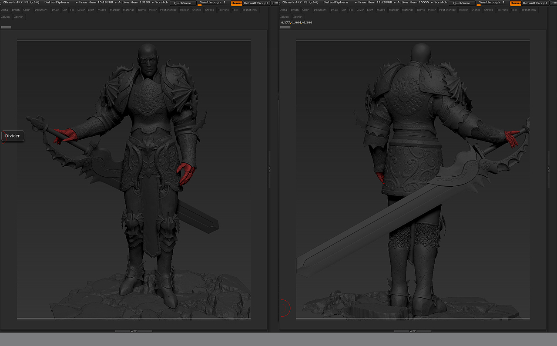Open the Material menu in left window
Screen dimensions: 557x346
pos(128,10)
